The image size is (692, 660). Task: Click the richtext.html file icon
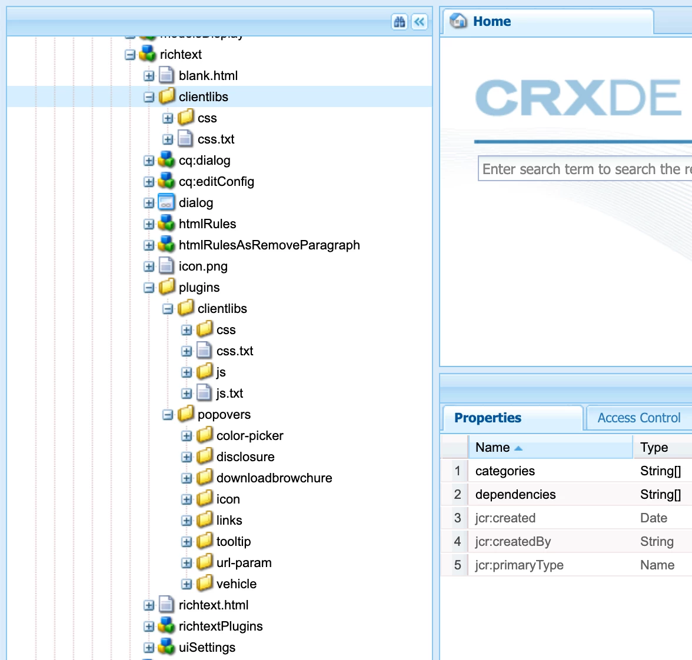(x=167, y=605)
